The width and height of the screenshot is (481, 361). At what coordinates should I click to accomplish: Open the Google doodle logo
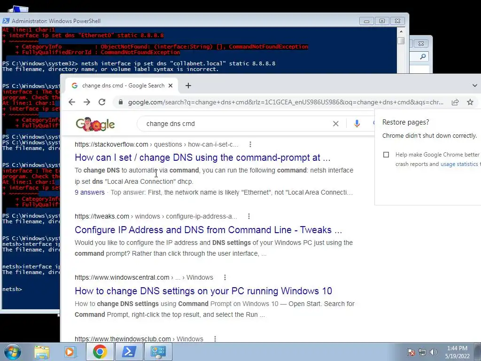pos(95,124)
